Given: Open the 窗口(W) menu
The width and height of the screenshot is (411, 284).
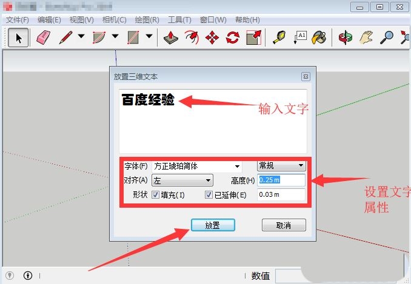Looking at the screenshot, I should pyautogui.click(x=213, y=20).
